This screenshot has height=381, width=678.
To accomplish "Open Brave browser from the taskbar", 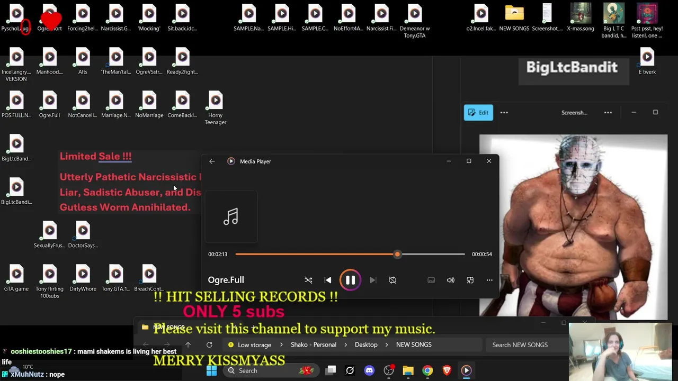I will coord(447,371).
